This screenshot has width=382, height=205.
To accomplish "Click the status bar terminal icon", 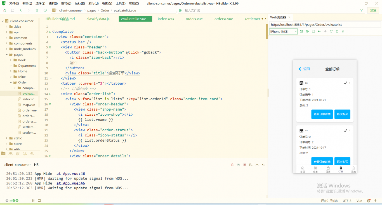I will pyautogui.click(x=39, y=201).
